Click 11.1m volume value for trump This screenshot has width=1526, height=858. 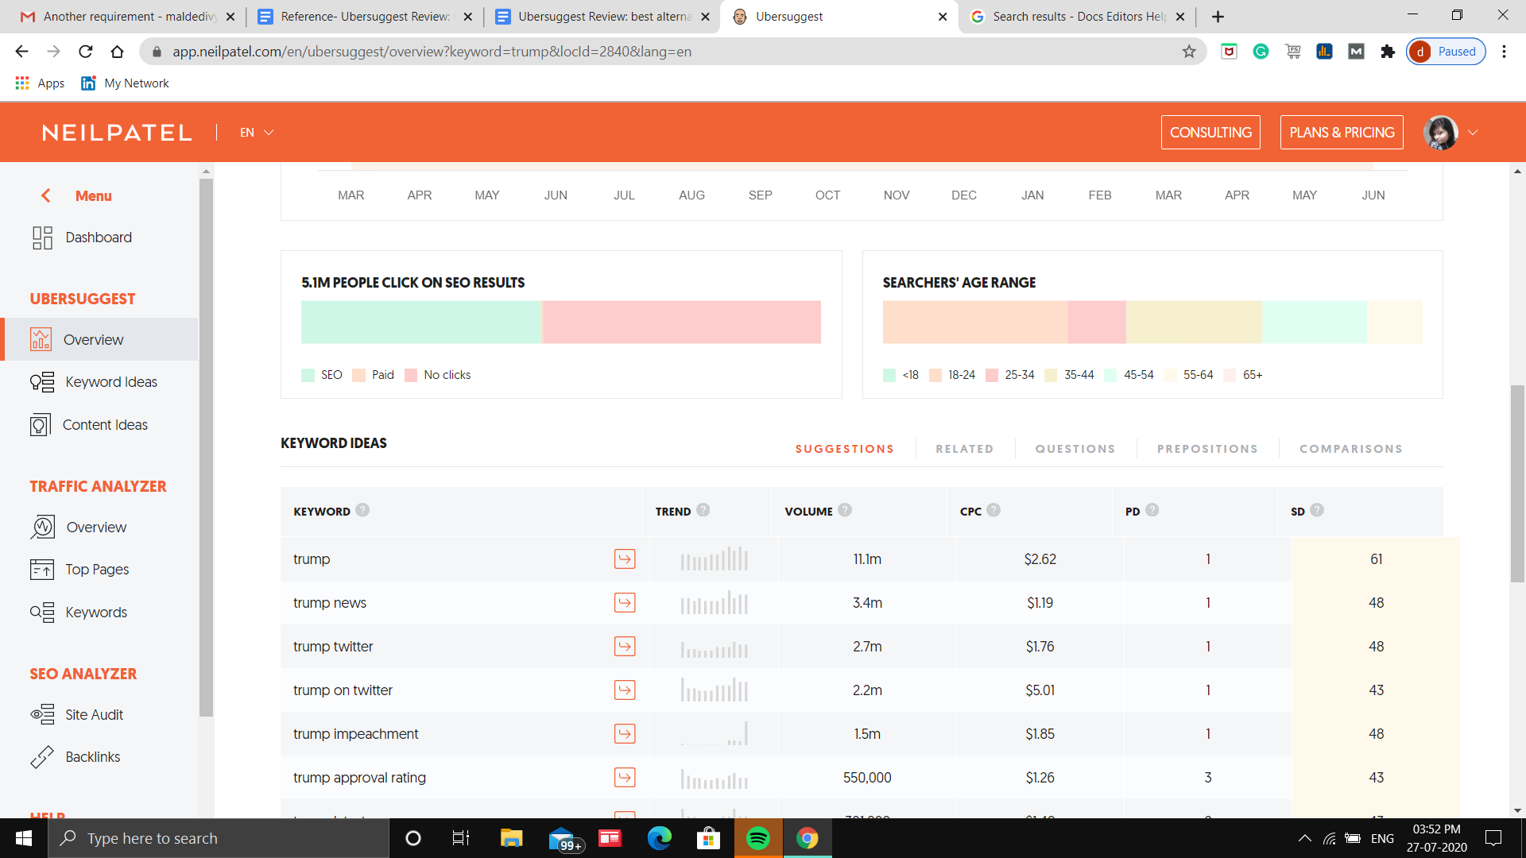pos(867,559)
